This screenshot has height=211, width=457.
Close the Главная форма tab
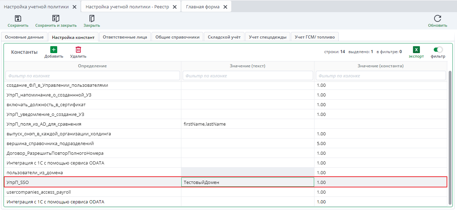[225, 7]
